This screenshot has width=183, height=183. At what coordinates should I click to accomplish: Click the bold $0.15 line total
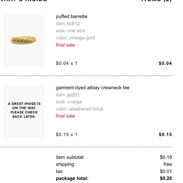click(165, 135)
